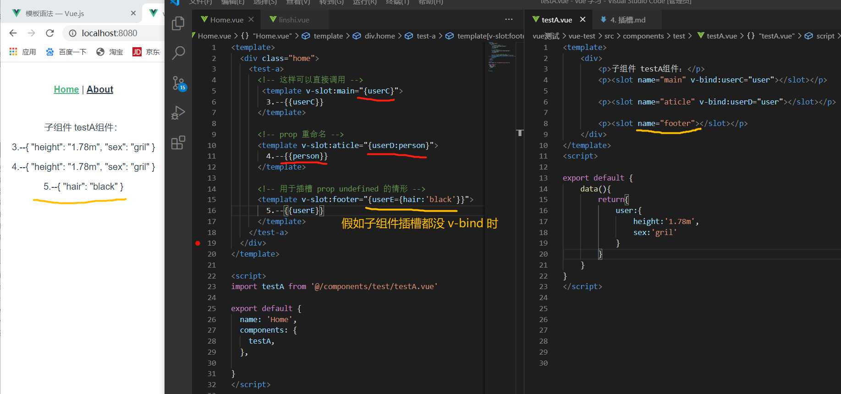Open the Extensions view
841x394 pixels.
point(178,143)
